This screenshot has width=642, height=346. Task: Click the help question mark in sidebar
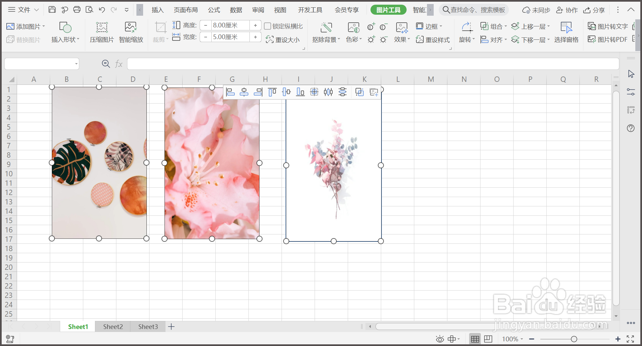(631, 128)
